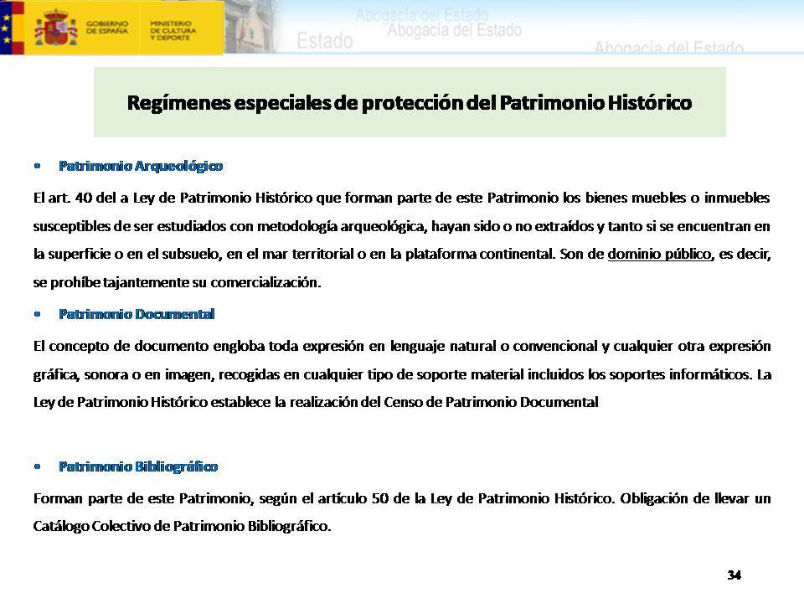804x603 pixels.
Task: Click the words 'metodología arqueológica'
Action: [x=342, y=226]
